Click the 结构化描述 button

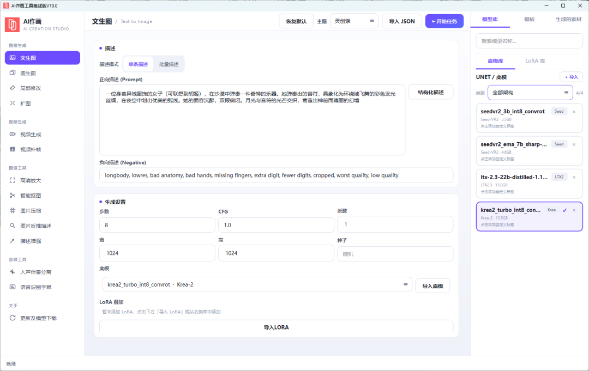[430, 92]
